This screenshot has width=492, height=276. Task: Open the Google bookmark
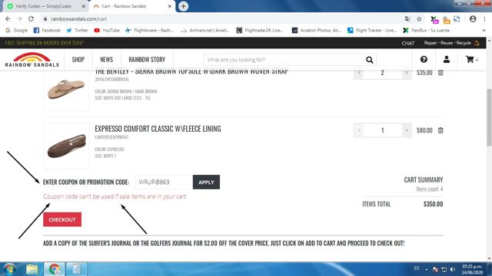[17, 31]
